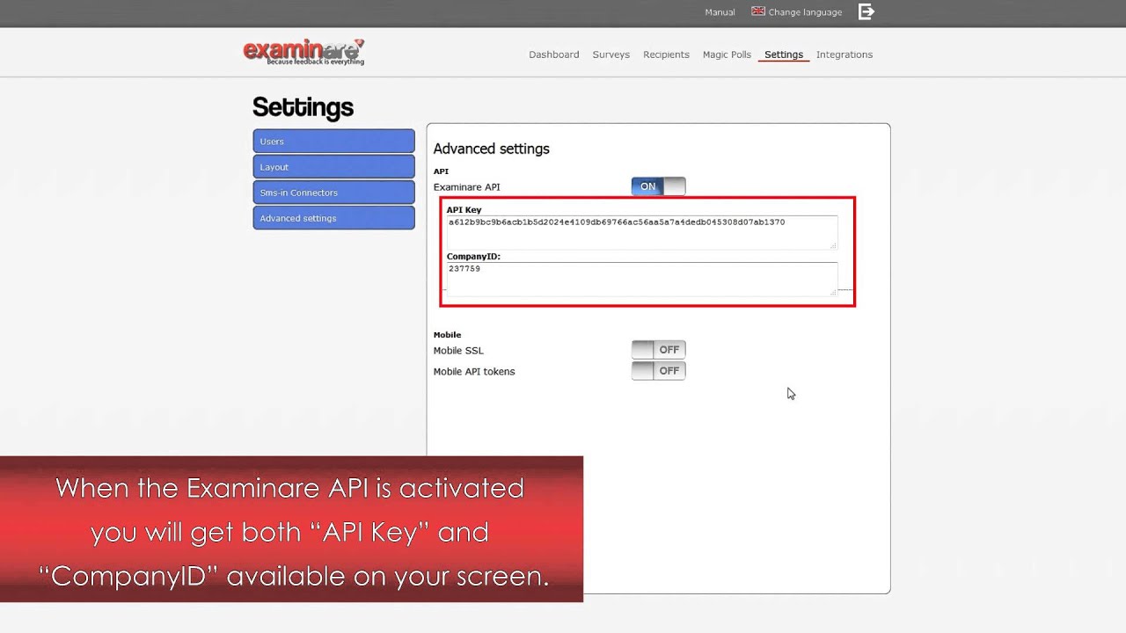Viewport: 1126px width, 633px height.
Task: Enable the Mobile API tokens toggle
Action: [x=658, y=371]
